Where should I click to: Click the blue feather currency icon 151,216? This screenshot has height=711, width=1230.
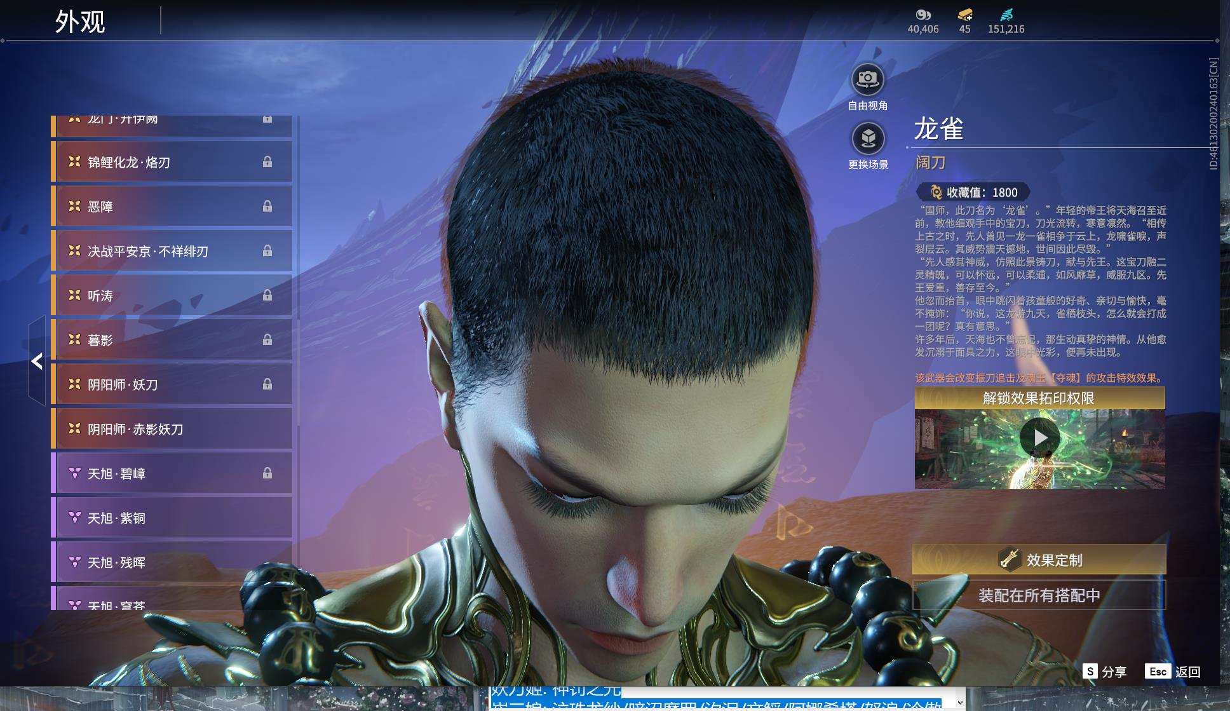[1006, 15]
